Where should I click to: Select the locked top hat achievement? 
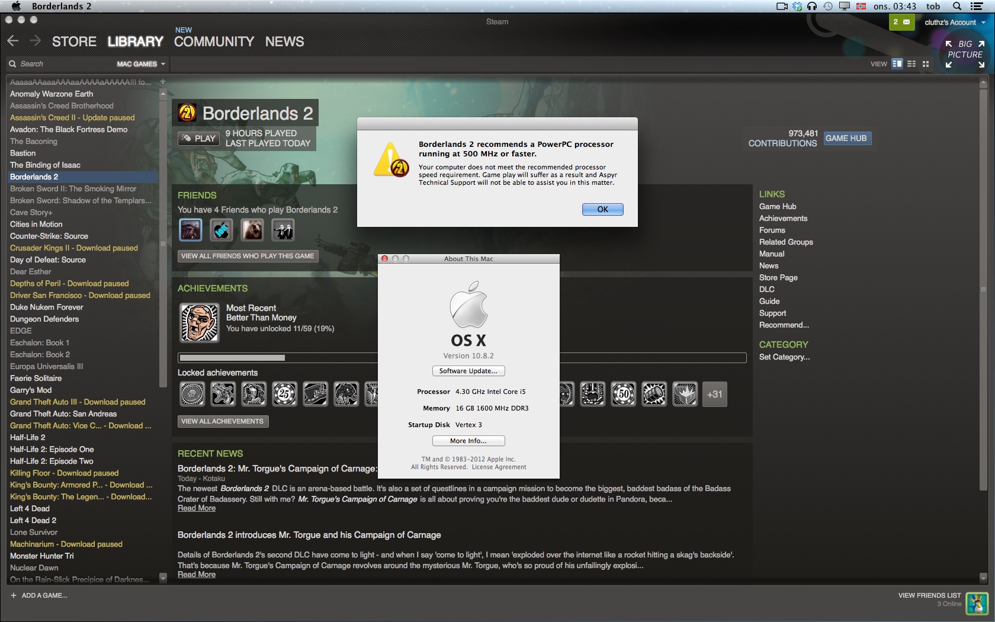click(x=315, y=394)
